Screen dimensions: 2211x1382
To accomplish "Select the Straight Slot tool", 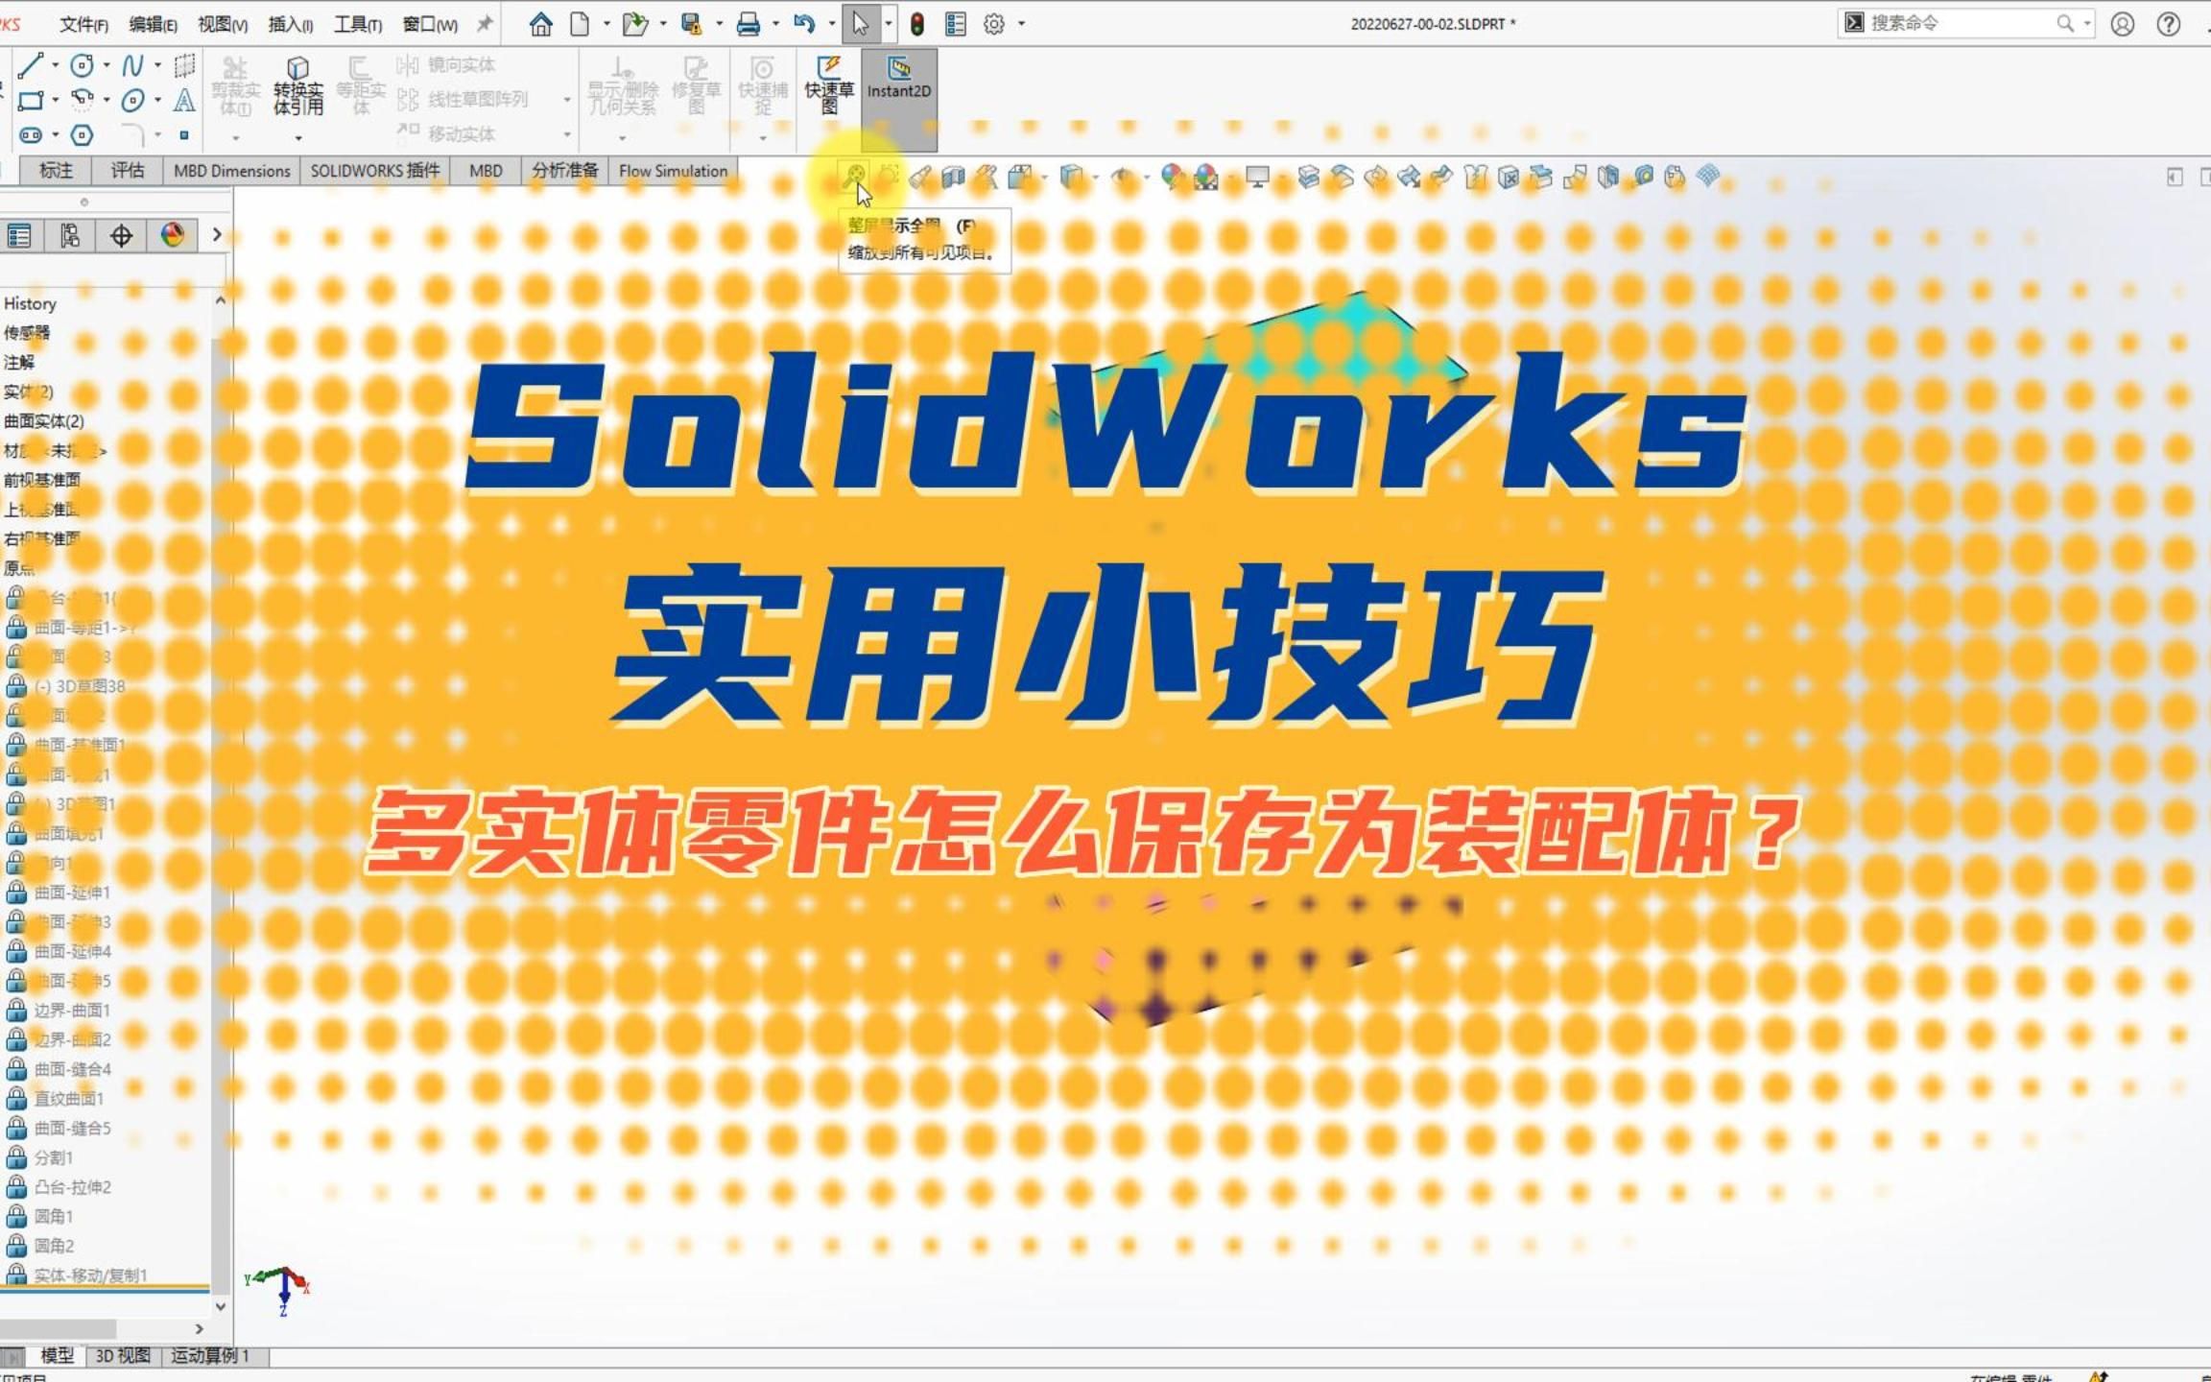I will (x=30, y=134).
